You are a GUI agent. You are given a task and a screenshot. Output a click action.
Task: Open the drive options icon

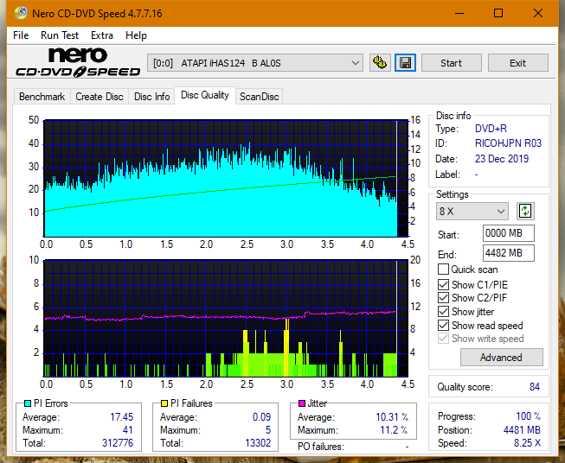pyautogui.click(x=380, y=63)
